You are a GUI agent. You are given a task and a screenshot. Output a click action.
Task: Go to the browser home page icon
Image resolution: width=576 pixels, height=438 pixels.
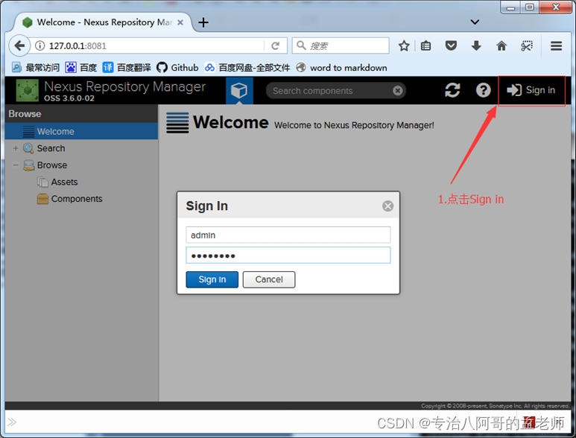tap(501, 46)
